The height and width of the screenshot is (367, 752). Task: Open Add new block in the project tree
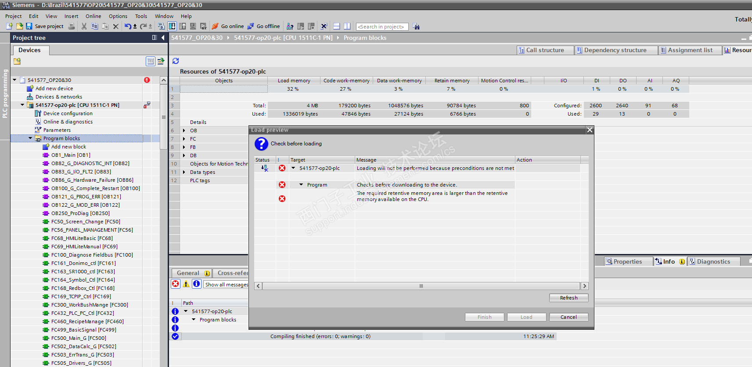coord(68,147)
